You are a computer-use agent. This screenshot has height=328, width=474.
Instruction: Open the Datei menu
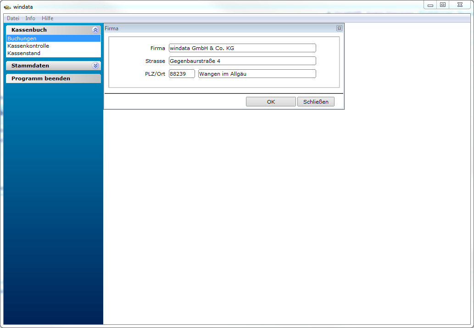13,18
